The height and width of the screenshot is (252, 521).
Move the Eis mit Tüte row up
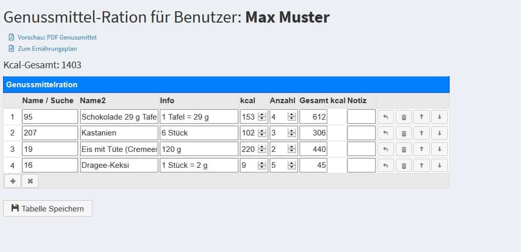[x=422, y=149]
